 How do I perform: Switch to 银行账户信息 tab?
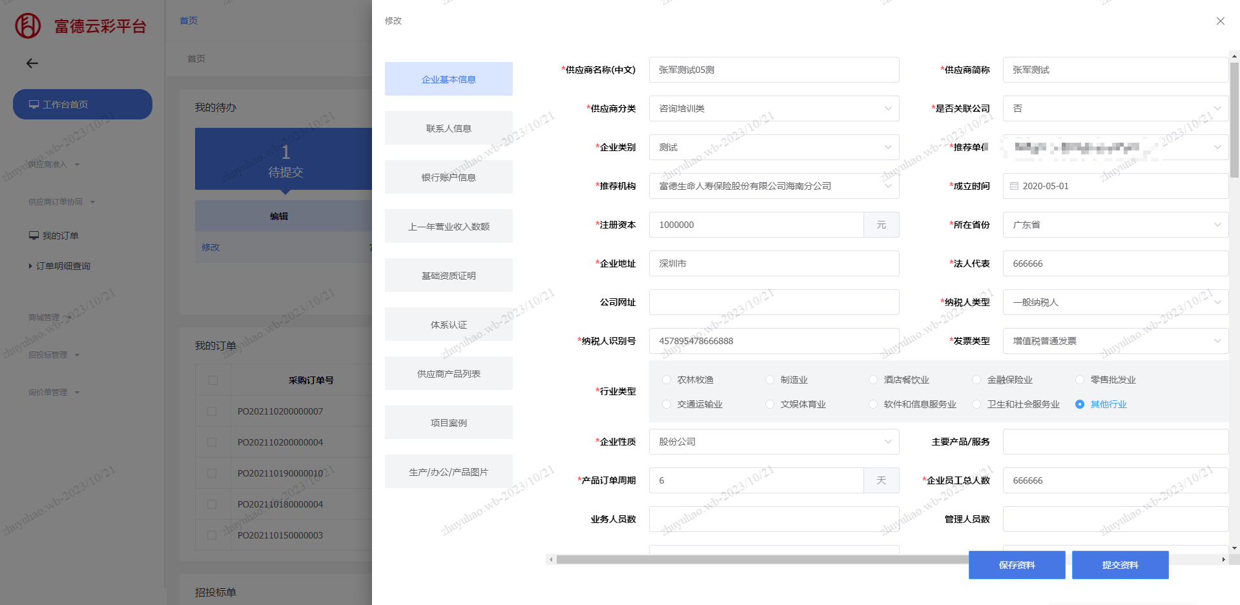pyautogui.click(x=449, y=177)
